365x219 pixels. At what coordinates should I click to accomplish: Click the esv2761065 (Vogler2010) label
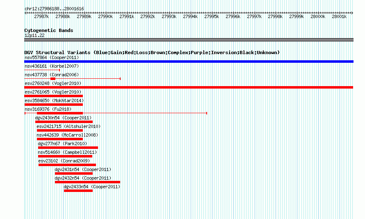53,92
